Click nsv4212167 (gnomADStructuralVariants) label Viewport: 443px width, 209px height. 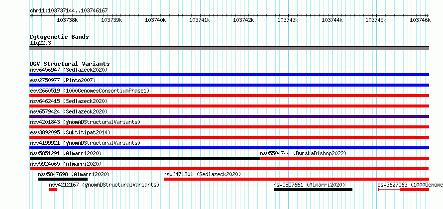pos(104,185)
